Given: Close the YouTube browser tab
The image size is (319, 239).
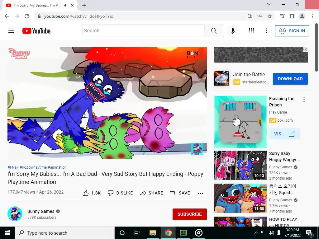Looking at the screenshot, I should [x=72, y=5].
